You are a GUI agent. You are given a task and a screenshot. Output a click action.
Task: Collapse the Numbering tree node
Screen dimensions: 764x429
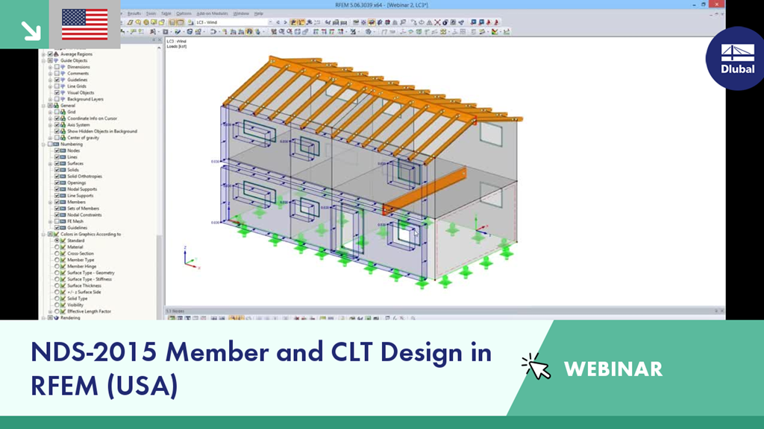point(44,144)
